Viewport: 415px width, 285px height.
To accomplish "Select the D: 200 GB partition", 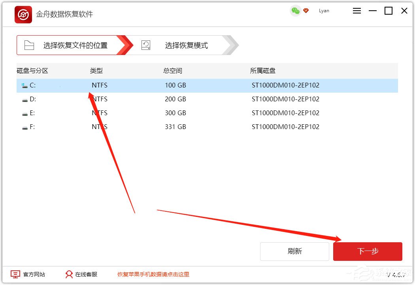I will pyautogui.click(x=158, y=99).
